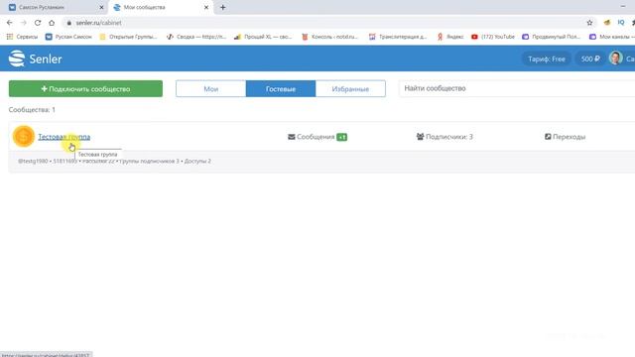This screenshot has height=357, width=635.
Task: Select the Гостевые tab
Action: click(280, 88)
